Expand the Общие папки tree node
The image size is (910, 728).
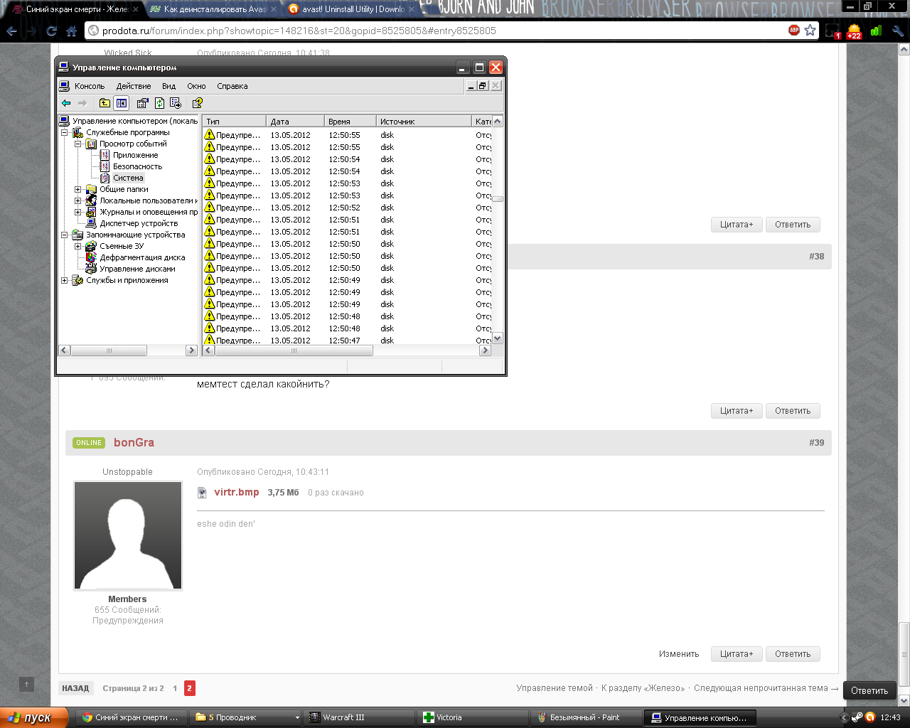[x=78, y=189]
